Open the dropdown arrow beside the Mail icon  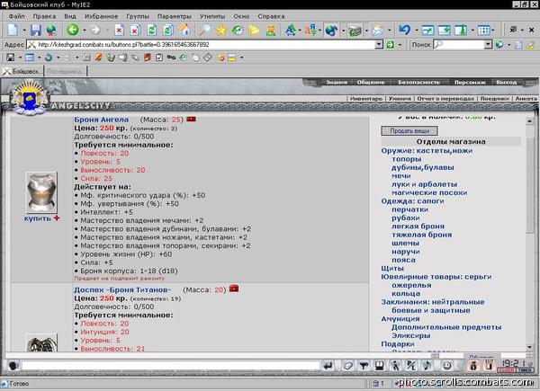point(390,31)
